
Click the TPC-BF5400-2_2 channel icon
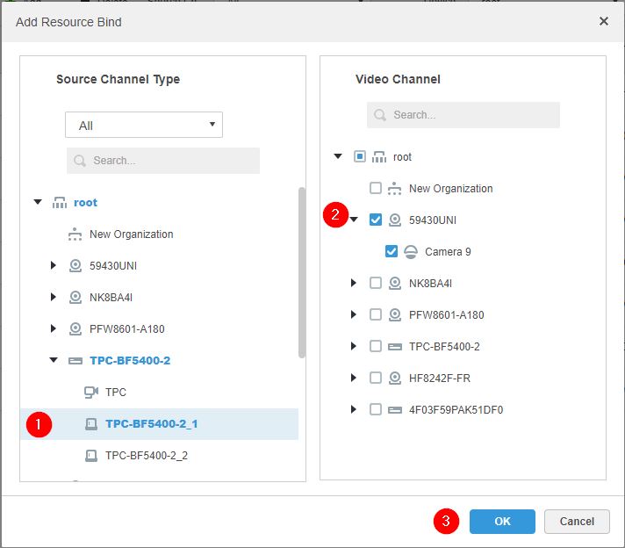pyautogui.click(x=91, y=456)
